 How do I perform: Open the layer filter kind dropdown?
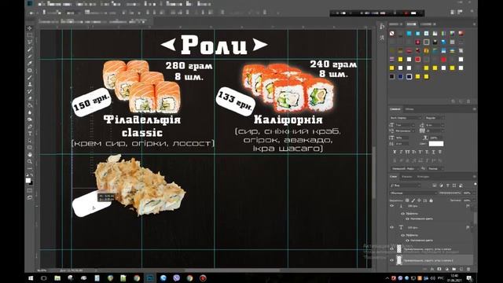pyautogui.click(x=406, y=186)
